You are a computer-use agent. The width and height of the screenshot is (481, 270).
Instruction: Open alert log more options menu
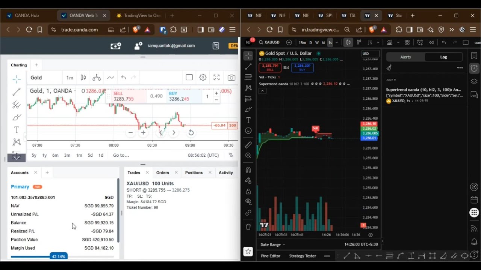pos(460,68)
